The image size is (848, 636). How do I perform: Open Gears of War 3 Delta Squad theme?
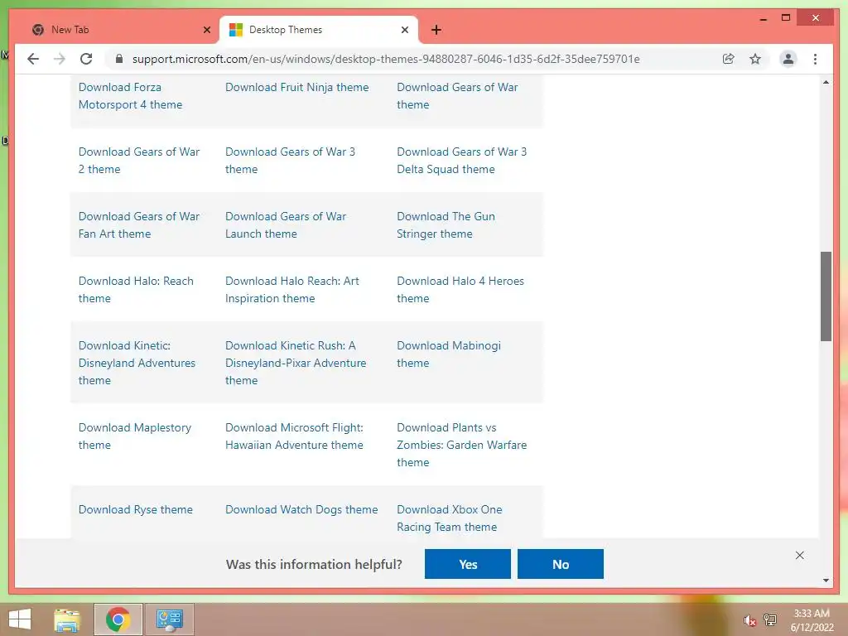tap(461, 160)
